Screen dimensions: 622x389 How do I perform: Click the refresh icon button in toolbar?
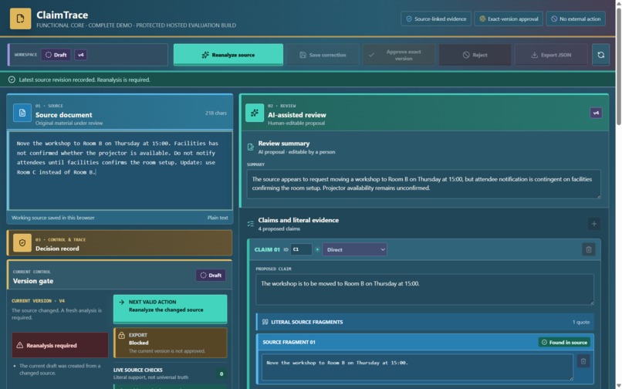(x=600, y=55)
